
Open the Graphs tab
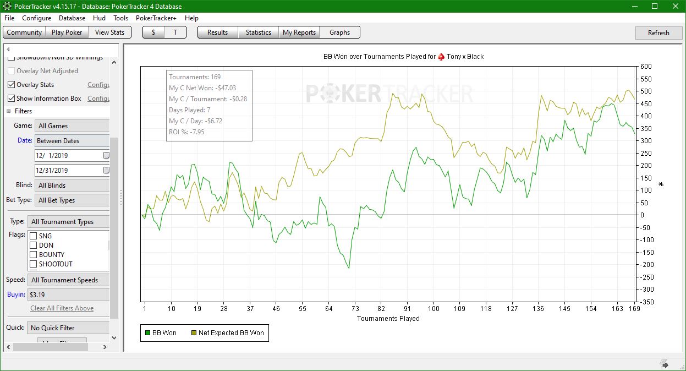(339, 32)
